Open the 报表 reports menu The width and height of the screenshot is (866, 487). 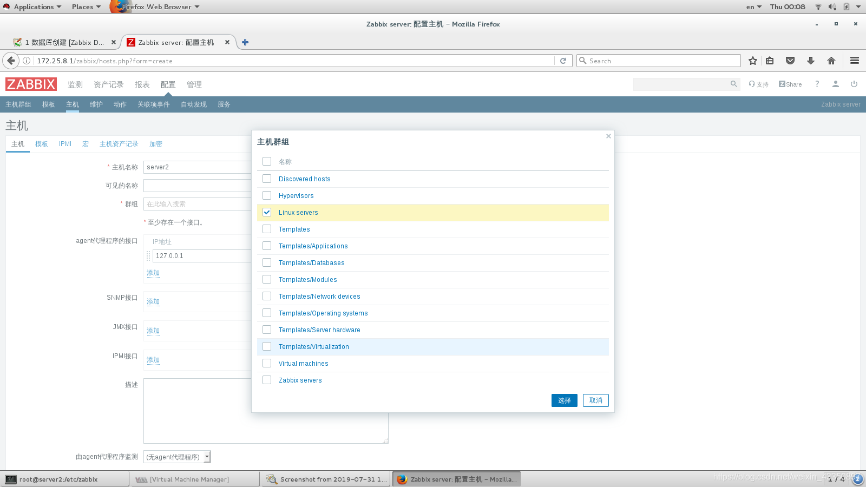pyautogui.click(x=142, y=84)
